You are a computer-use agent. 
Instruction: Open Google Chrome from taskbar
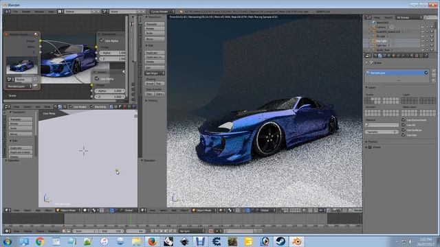click(x=40, y=242)
